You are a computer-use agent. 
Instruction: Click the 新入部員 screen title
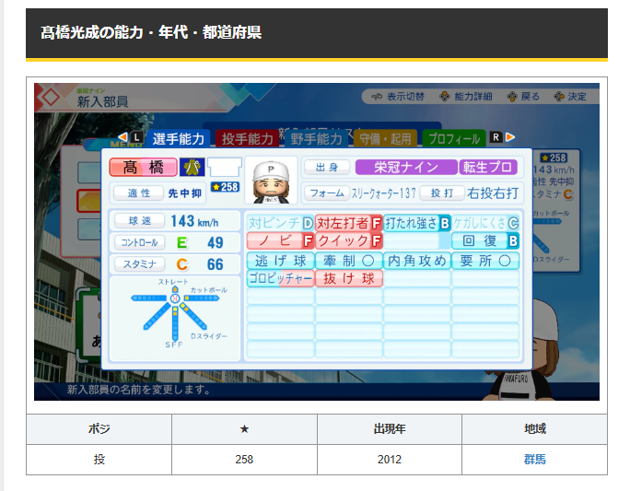102,101
